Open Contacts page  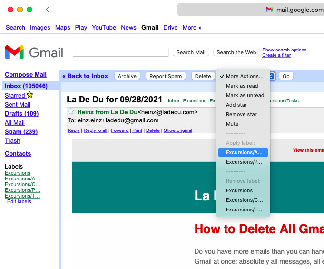[x=18, y=154]
